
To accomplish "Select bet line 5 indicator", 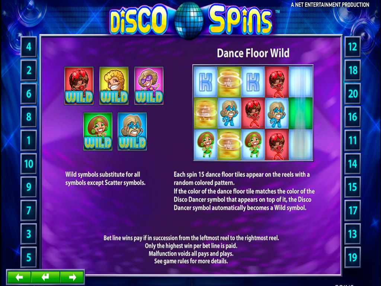I will coord(29,257).
